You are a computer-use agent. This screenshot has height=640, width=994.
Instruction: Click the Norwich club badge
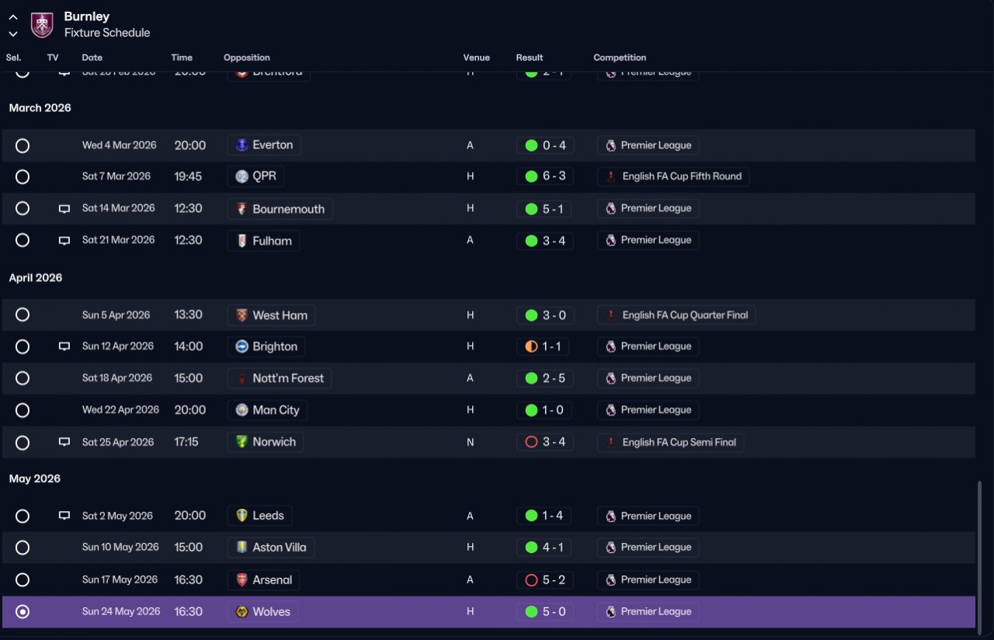(x=242, y=442)
